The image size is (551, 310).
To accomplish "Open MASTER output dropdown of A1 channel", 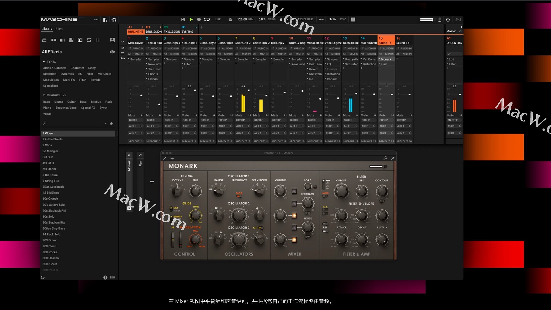I will [x=454, y=120].
